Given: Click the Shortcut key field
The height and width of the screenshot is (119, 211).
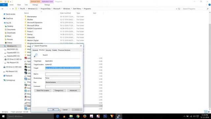Looking at the screenshot, I should [x=63, y=78].
